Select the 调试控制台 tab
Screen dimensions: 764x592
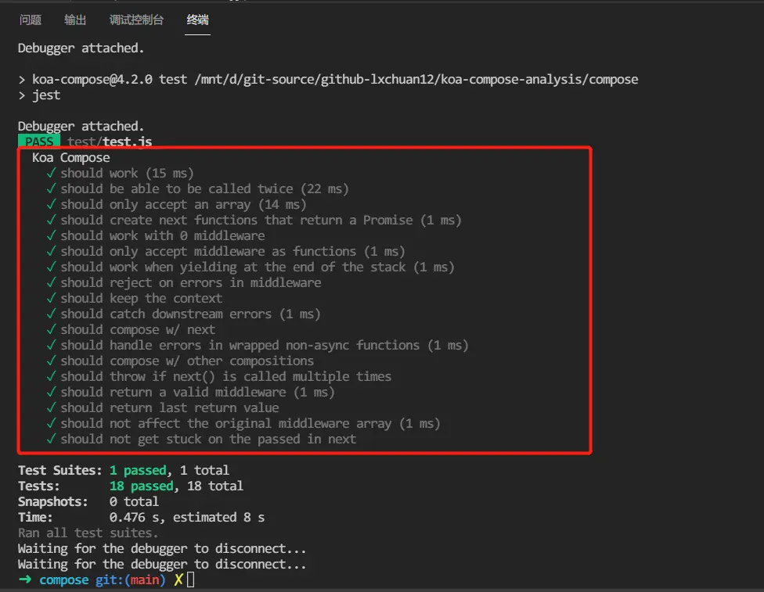coord(136,20)
